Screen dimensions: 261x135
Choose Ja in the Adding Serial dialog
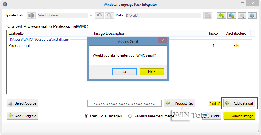[x=125, y=72]
